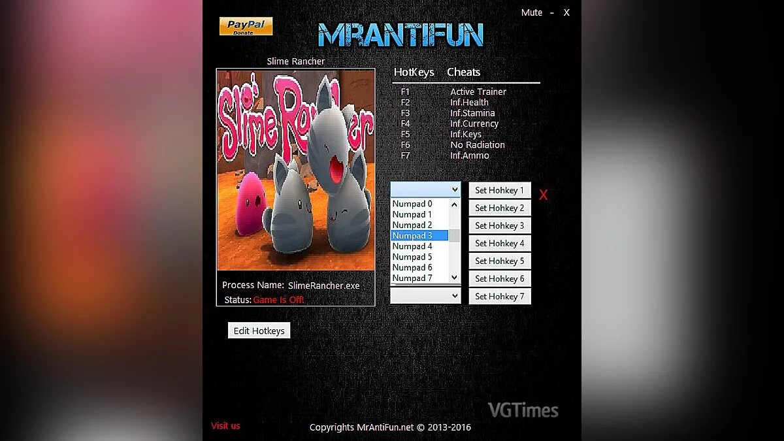Pick Numpad 5 list entry
This screenshot has width=784, height=441.
pos(419,257)
